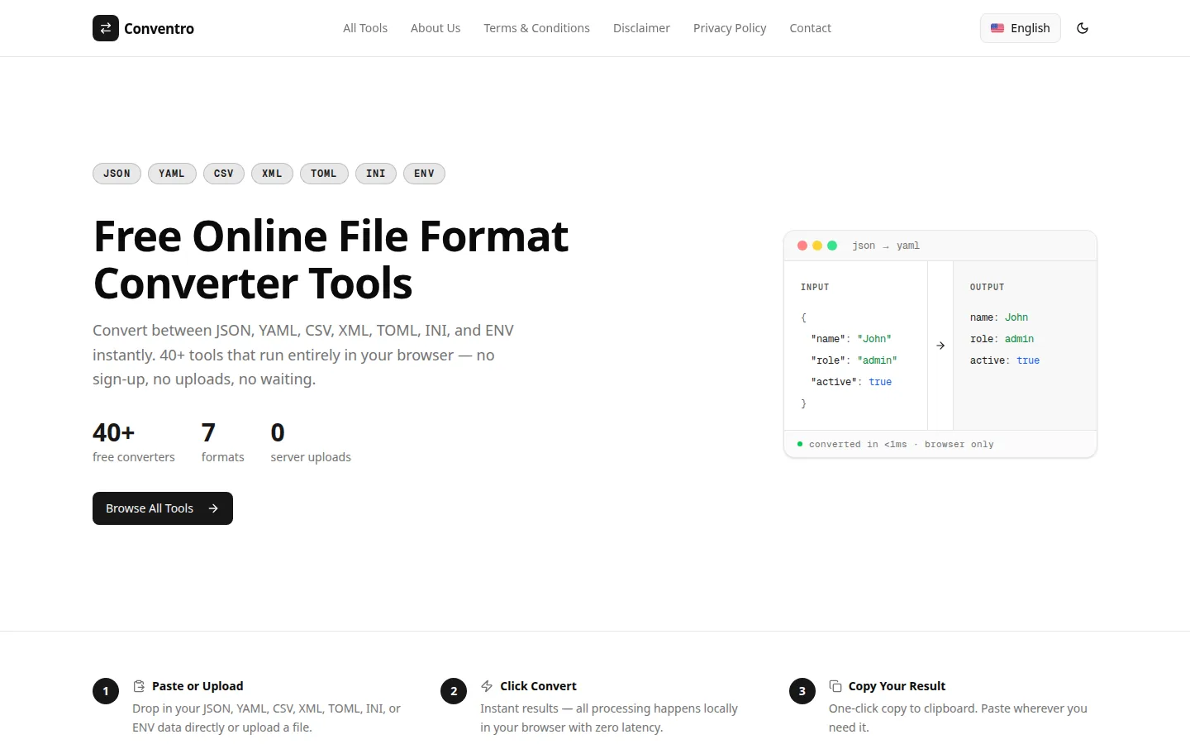Select the XML format tag

[x=272, y=174]
